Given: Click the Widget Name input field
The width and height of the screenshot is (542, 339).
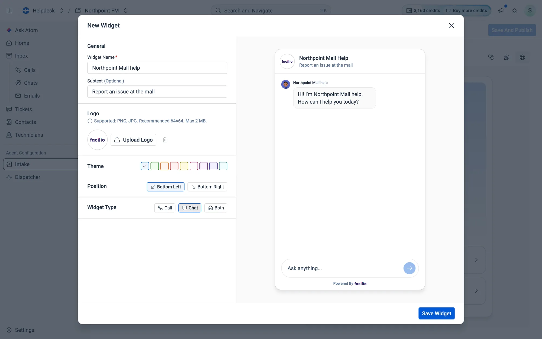Looking at the screenshot, I should click(157, 68).
